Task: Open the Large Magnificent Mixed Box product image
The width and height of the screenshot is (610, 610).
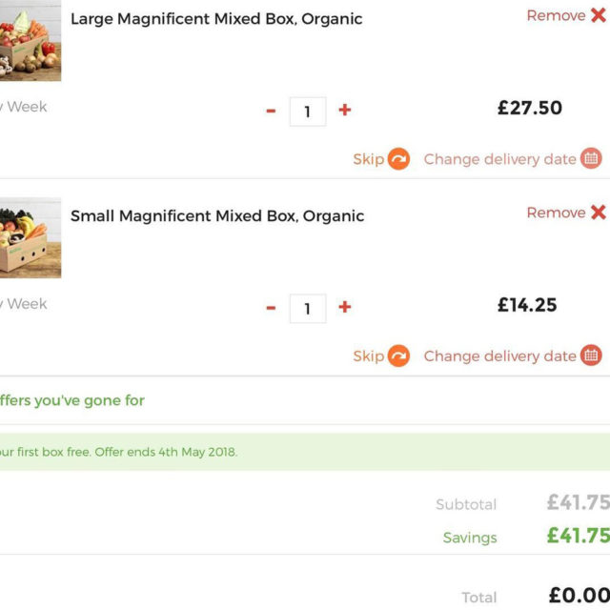Action: point(30,40)
